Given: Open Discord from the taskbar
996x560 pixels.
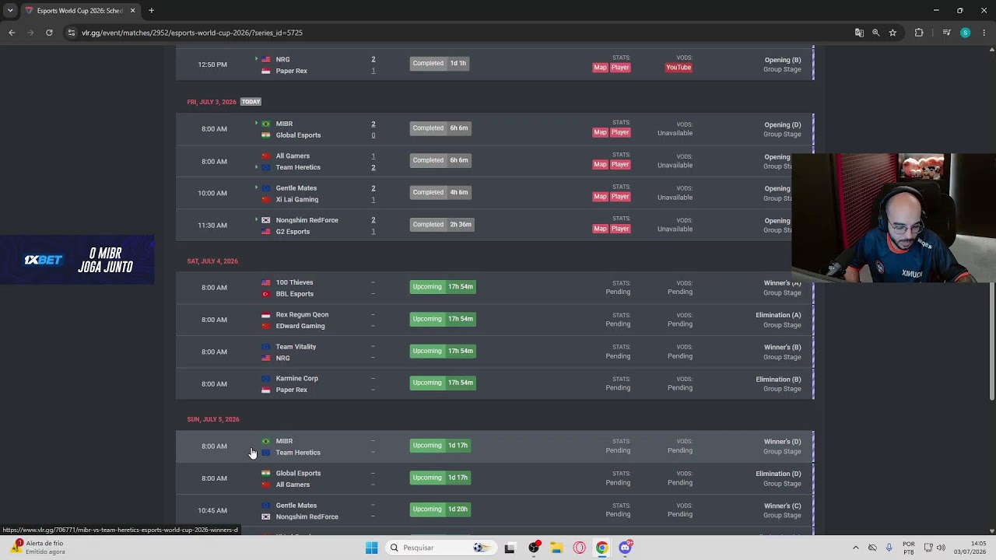Looking at the screenshot, I should [625, 548].
